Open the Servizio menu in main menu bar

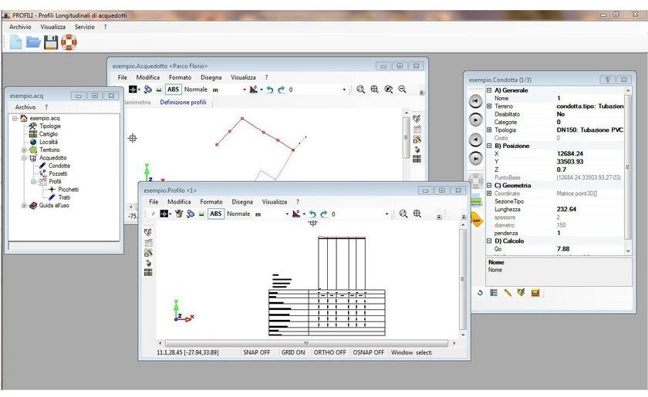[x=84, y=27]
